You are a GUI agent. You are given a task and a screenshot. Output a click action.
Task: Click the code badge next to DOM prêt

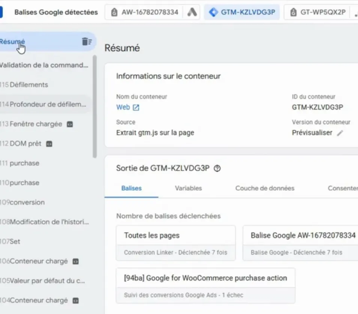[49, 144]
